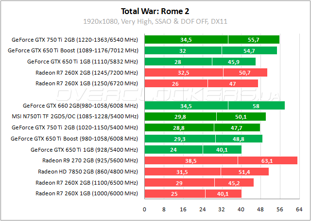The width and height of the screenshot is (311, 221).
Task: Click axis tick label 64
Action: [299, 209]
